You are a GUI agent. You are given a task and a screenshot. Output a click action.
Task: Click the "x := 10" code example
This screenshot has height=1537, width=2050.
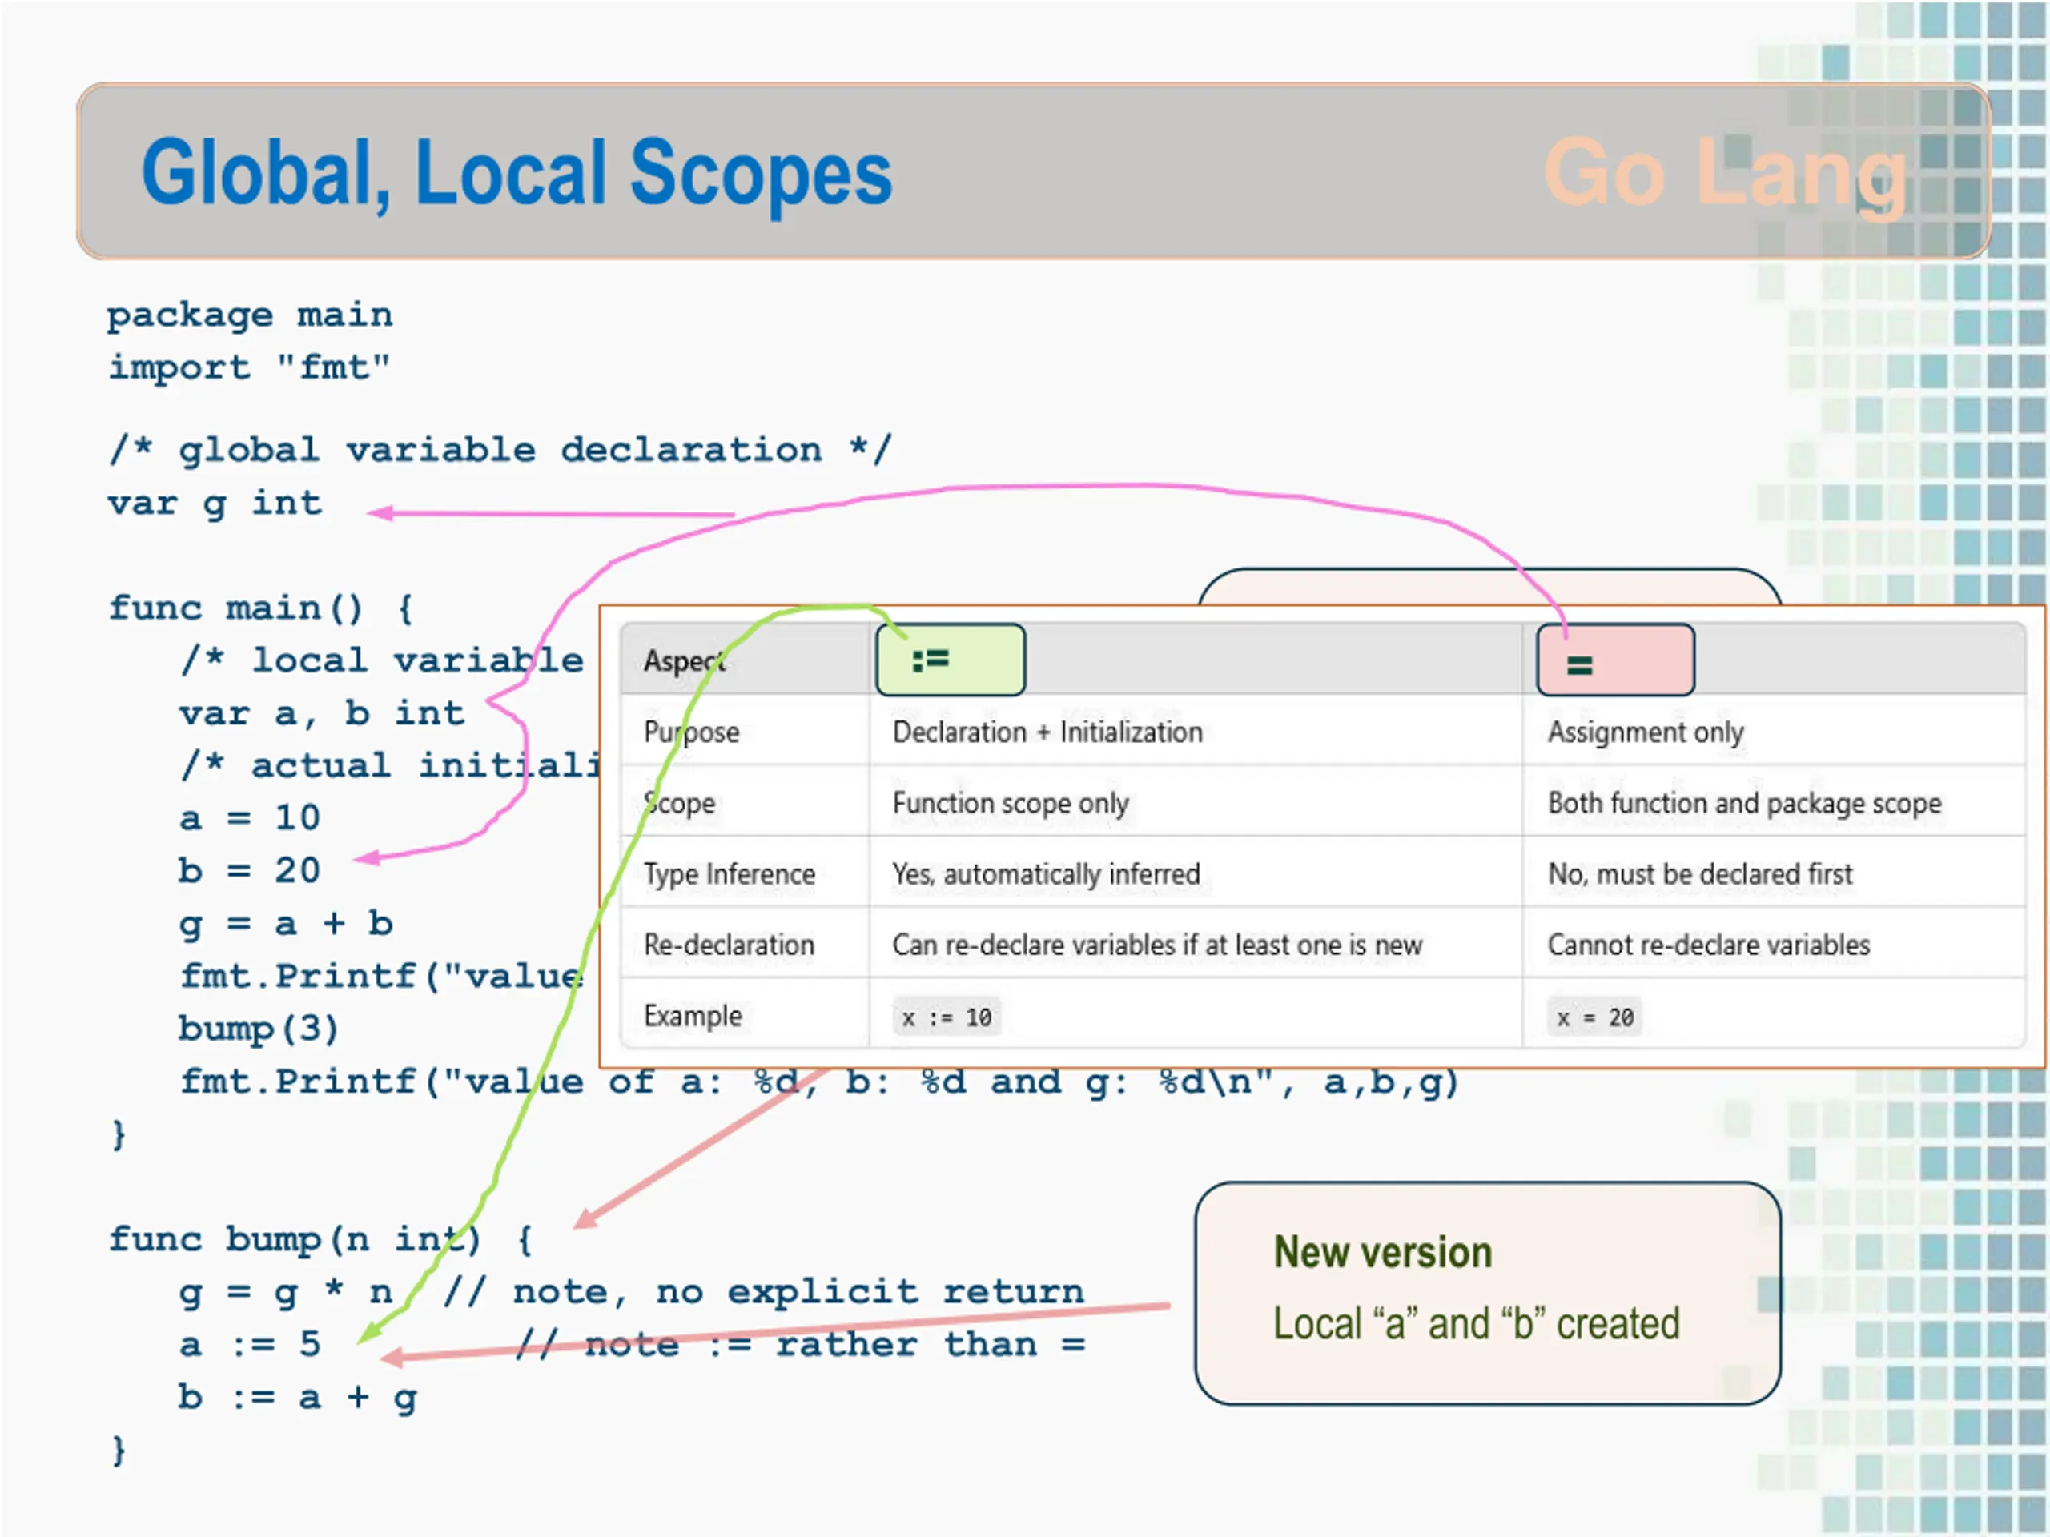pos(947,1017)
